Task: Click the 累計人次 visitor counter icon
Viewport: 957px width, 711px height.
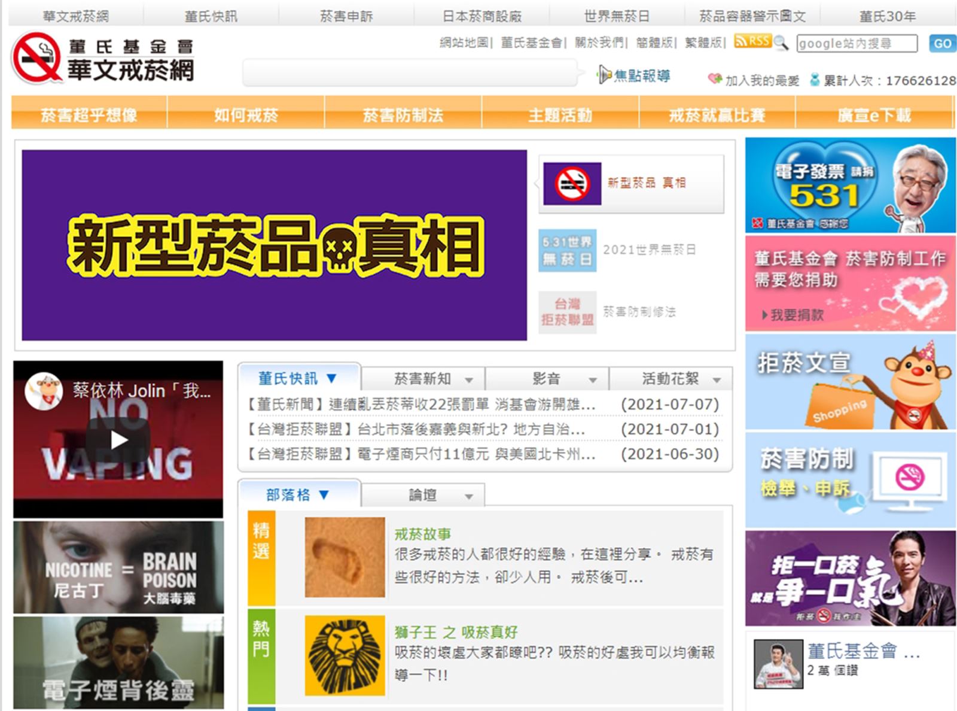Action: 815,80
